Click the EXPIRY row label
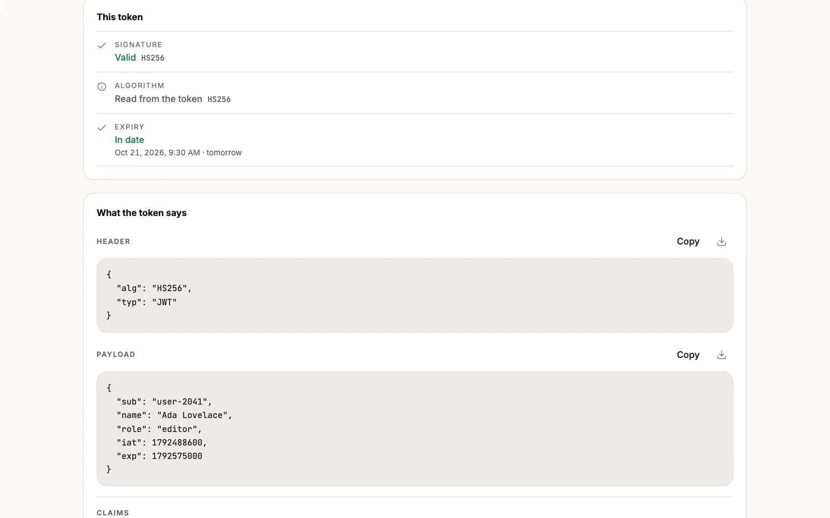This screenshot has width=830, height=518. [x=130, y=127]
